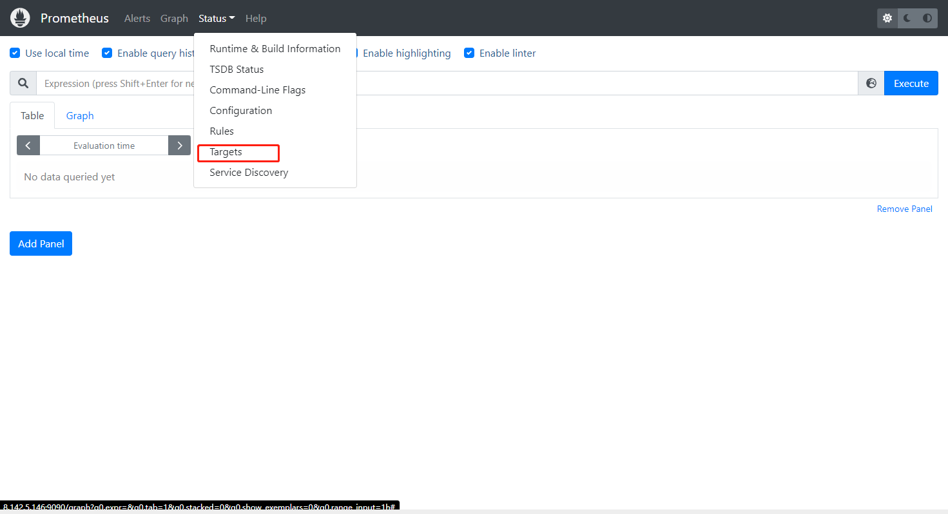Open Help in navbar
Image resolution: width=948 pixels, height=514 pixels.
point(256,18)
